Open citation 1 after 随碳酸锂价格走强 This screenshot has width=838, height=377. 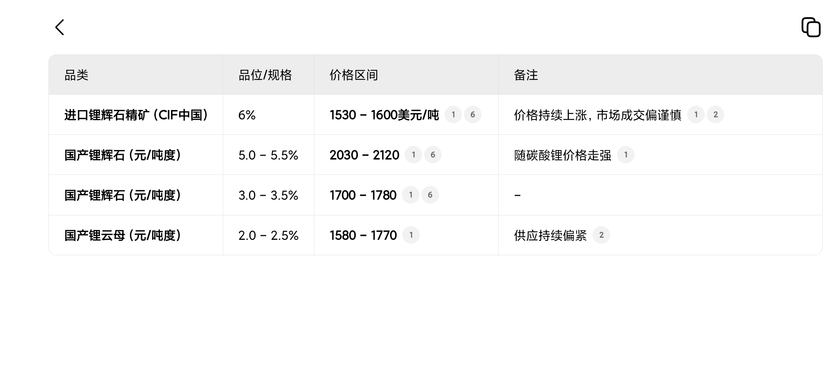tap(626, 155)
